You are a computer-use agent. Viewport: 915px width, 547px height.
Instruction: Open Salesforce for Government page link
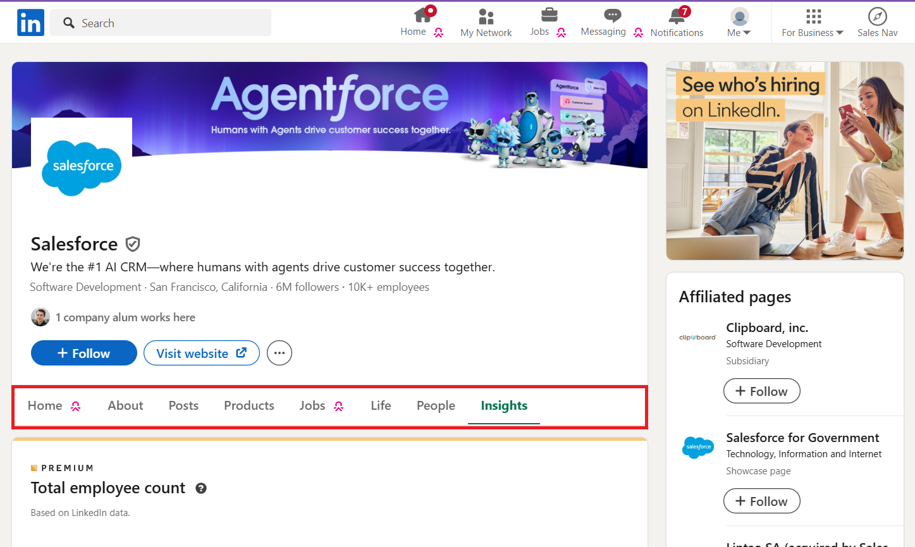[802, 438]
